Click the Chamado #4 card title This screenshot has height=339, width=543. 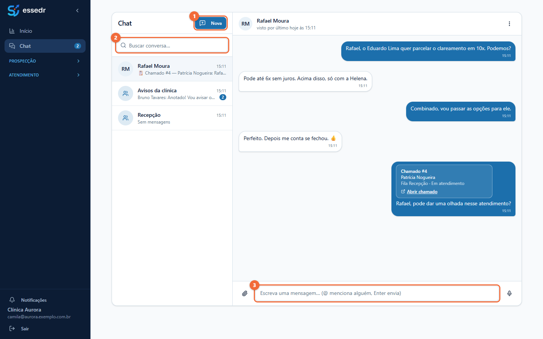[414, 171]
